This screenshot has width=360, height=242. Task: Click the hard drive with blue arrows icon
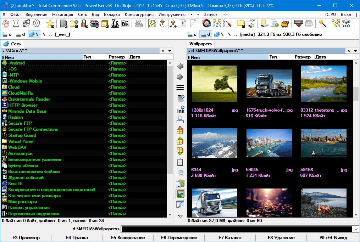tap(346, 23)
